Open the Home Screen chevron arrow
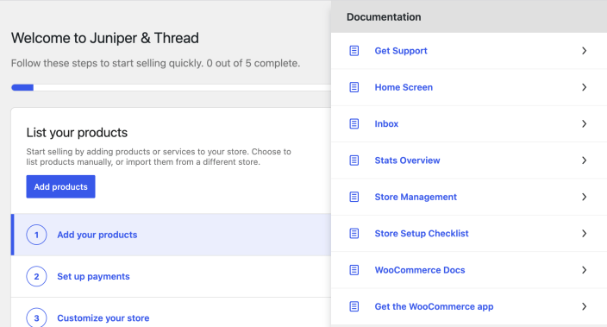 point(585,87)
